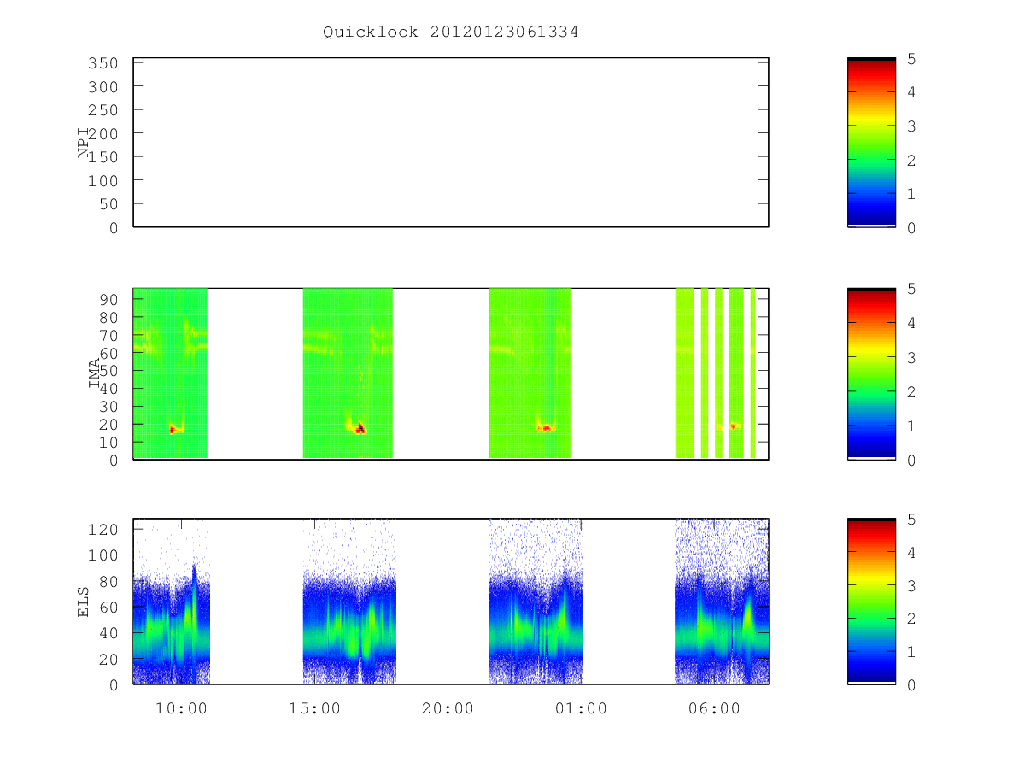
Task: Click the 350 tick on NPI axis
Action: [103, 63]
